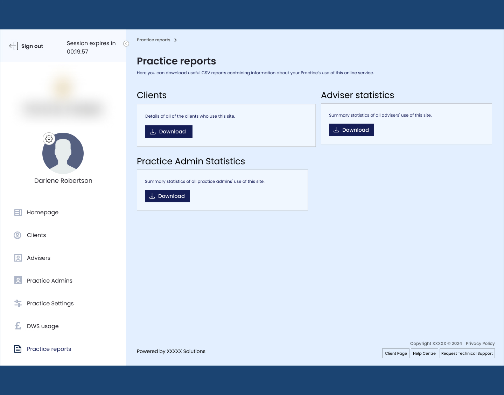
Task: Download the Clients CSV report
Action: (169, 132)
